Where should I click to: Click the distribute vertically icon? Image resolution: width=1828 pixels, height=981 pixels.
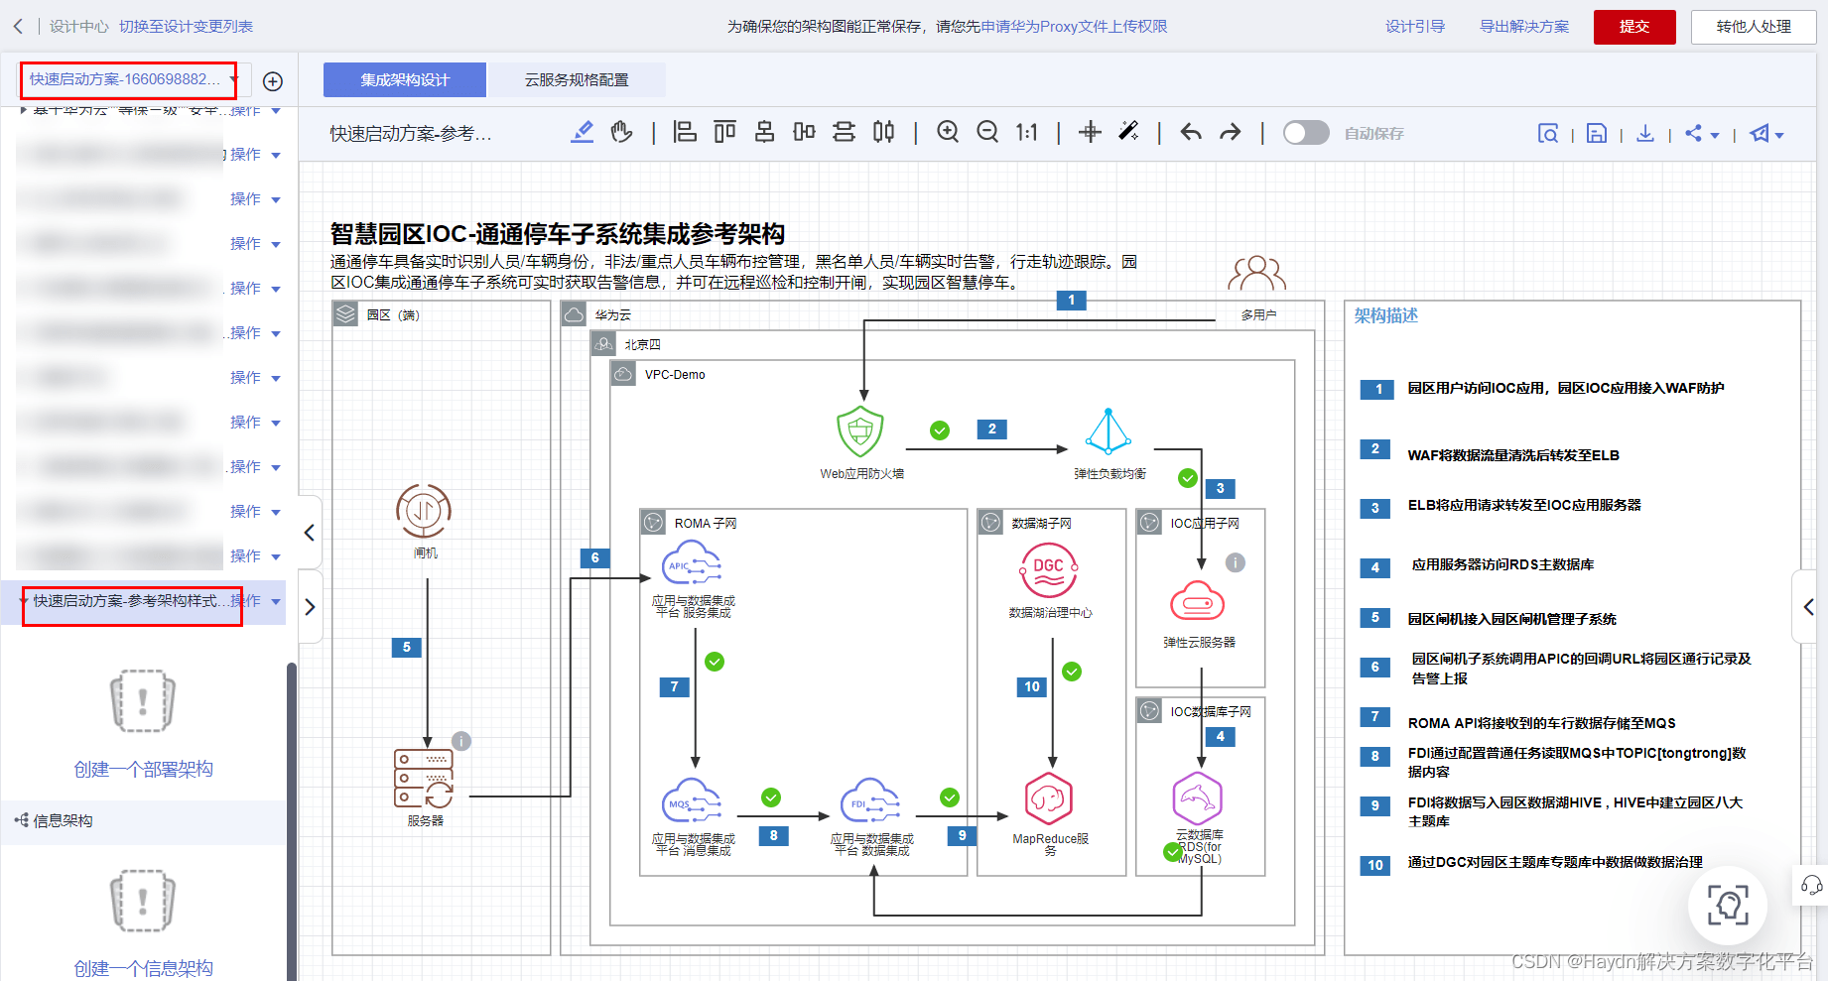pyautogui.click(x=844, y=132)
